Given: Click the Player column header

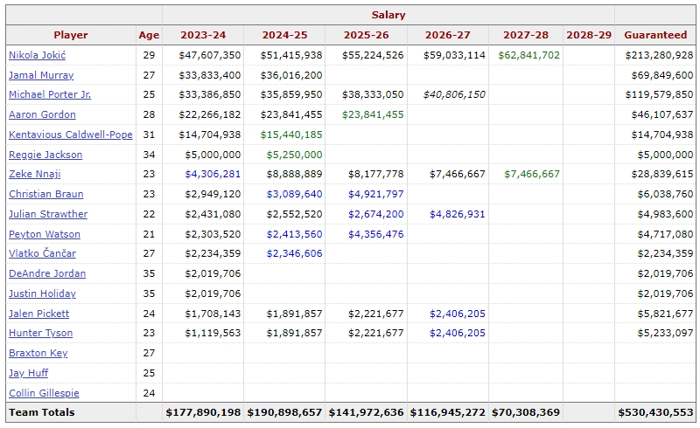Looking at the screenshot, I should point(71,35).
